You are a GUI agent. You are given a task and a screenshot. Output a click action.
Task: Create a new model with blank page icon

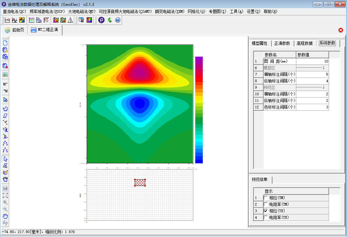[5, 43]
